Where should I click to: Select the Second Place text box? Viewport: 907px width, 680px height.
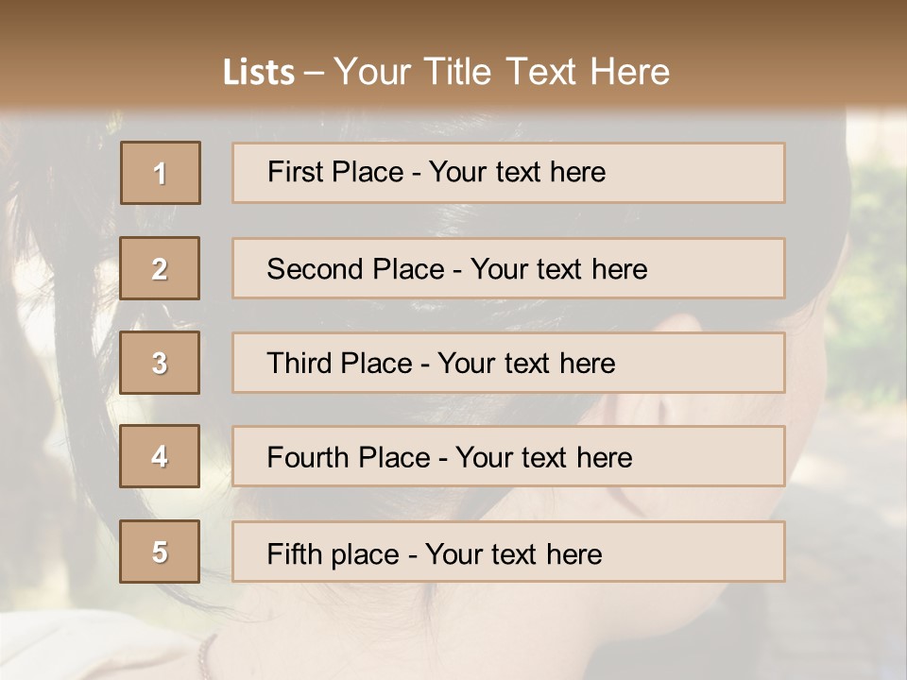tap(508, 268)
